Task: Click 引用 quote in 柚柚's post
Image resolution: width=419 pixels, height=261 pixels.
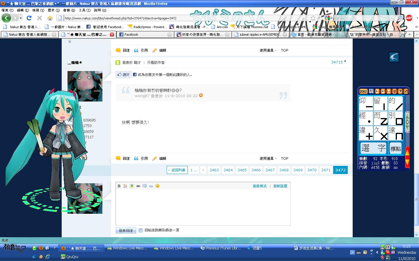Action: [x=141, y=158]
